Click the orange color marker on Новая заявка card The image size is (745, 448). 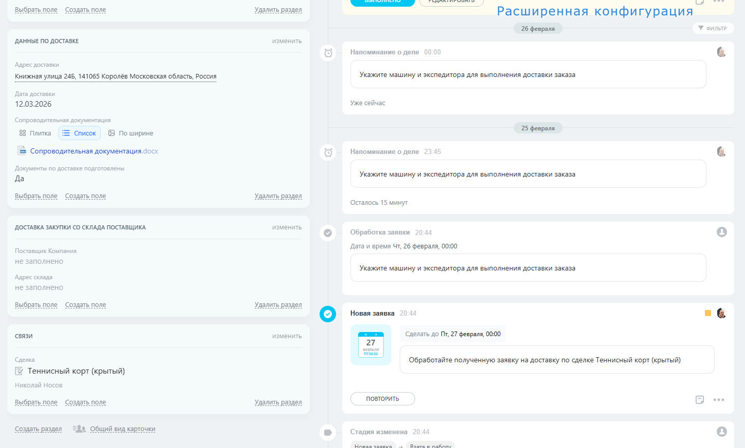tap(708, 313)
